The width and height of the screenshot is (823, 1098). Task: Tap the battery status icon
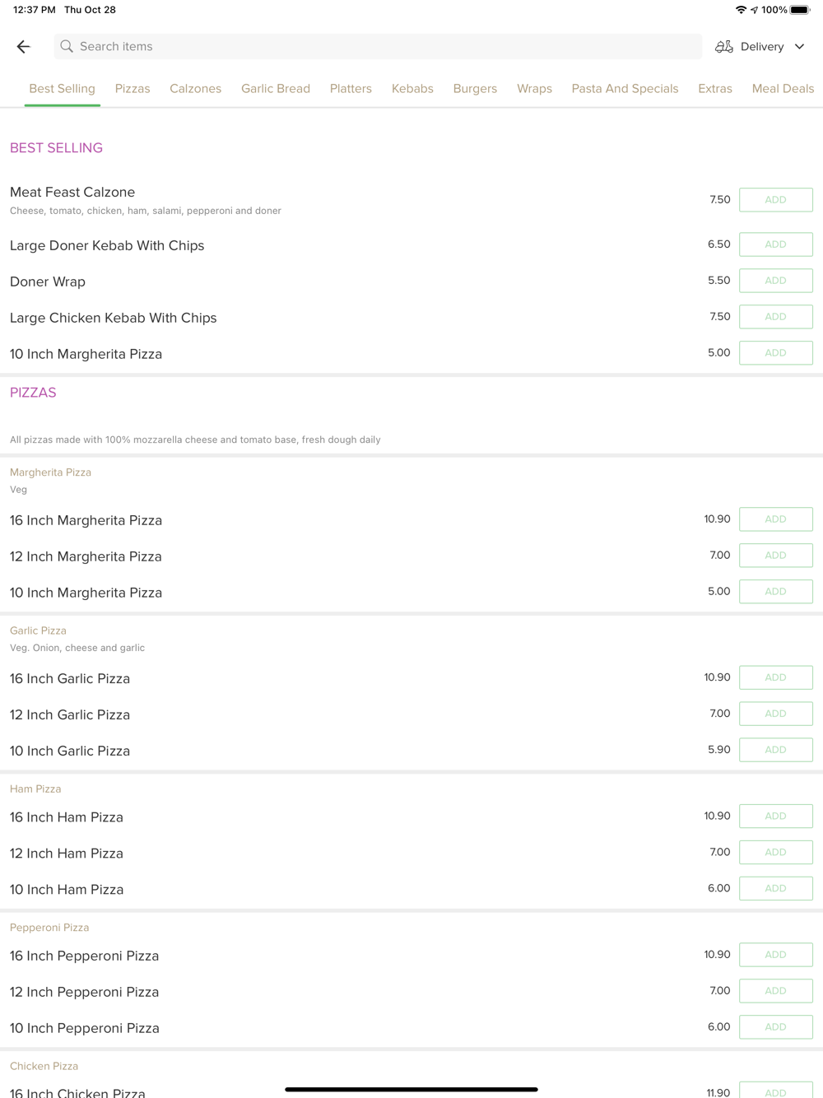pyautogui.click(x=800, y=10)
